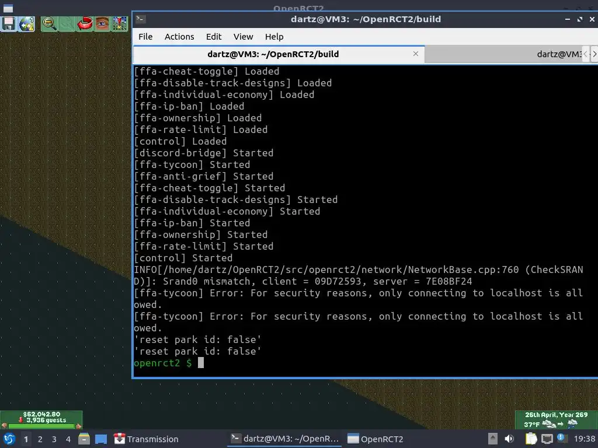Switch to workspace 2
598x448 pixels.
[40, 439]
